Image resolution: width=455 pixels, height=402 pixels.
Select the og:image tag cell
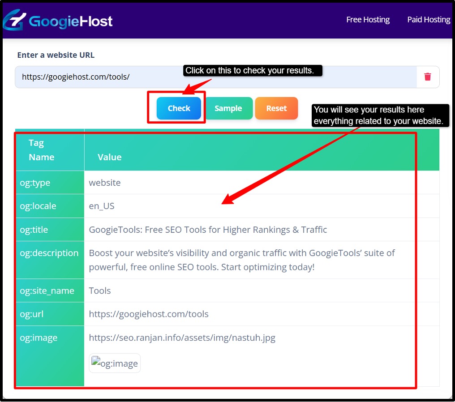pyautogui.click(x=50, y=356)
